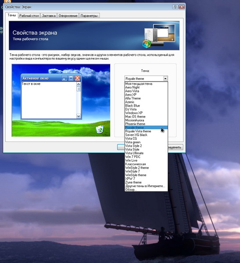Choose the Black Blue theme

[x=146, y=106]
